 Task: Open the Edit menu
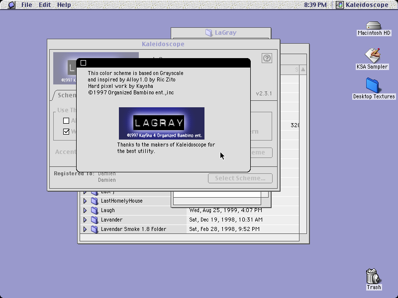pos(45,5)
